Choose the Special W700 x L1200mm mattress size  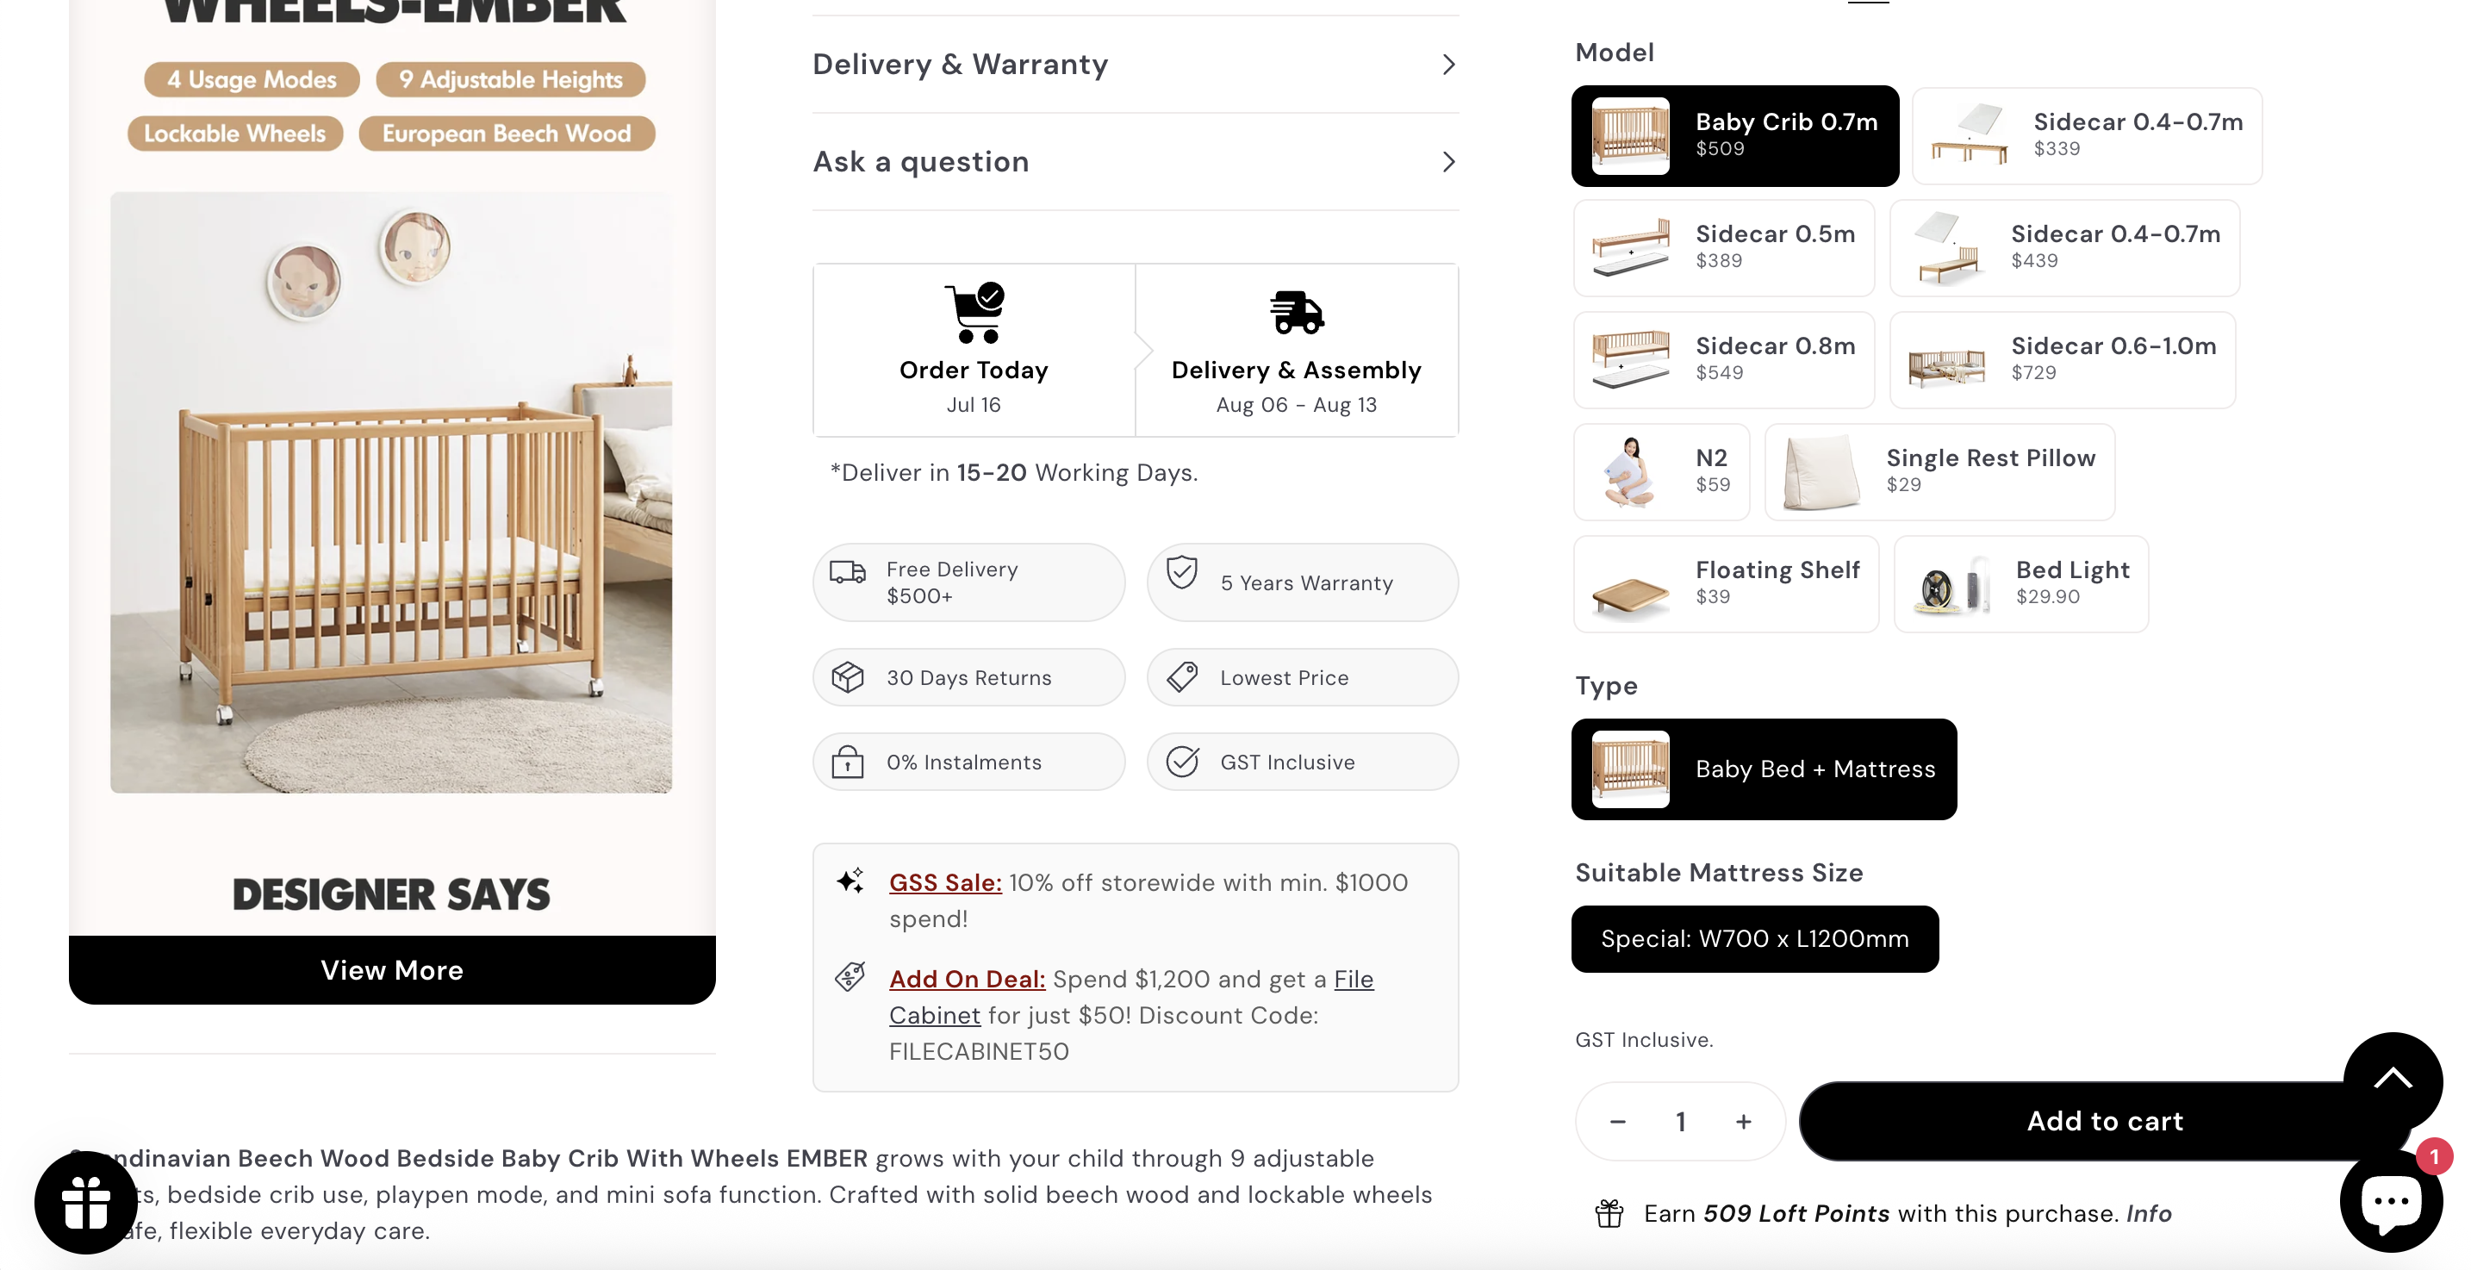pos(1754,939)
